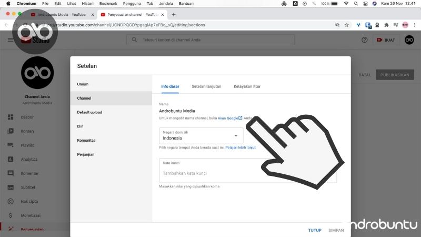The height and width of the screenshot is (237, 421).
Task: Open the Bantuan menu
Action: (x=186, y=4)
